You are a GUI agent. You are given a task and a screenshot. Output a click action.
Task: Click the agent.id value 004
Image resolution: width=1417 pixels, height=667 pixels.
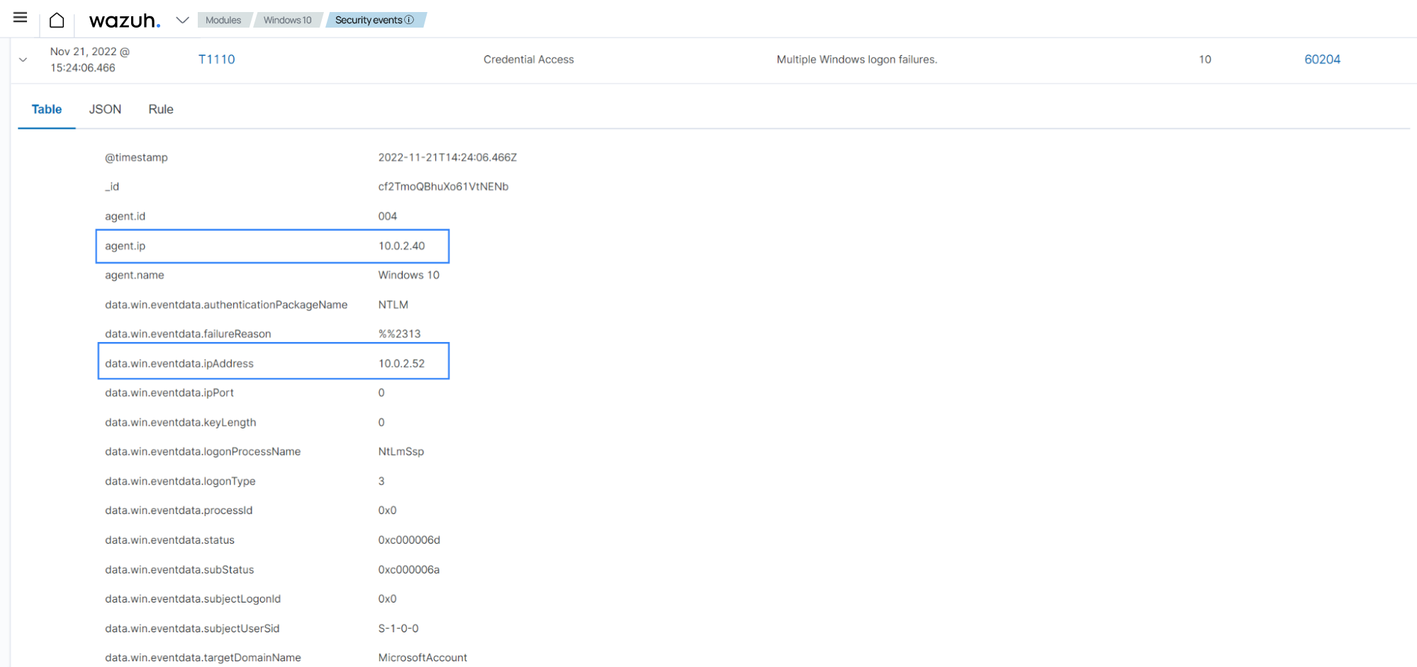(387, 216)
